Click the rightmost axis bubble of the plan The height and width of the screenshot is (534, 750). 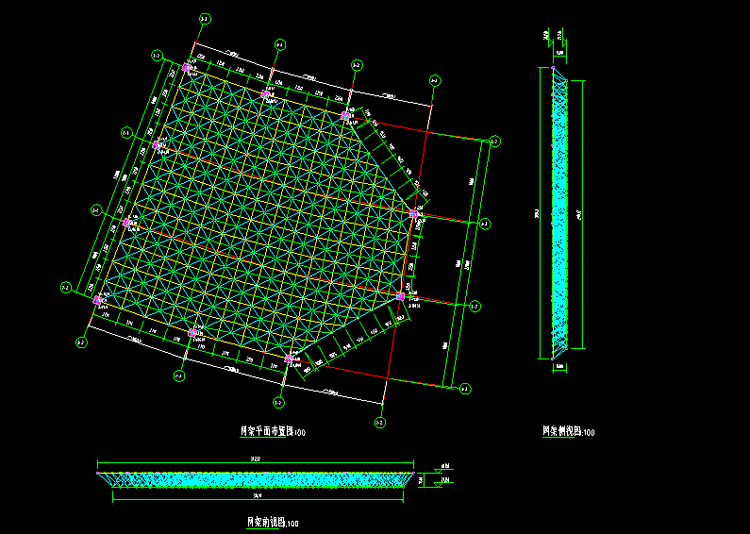pyautogui.click(x=493, y=142)
